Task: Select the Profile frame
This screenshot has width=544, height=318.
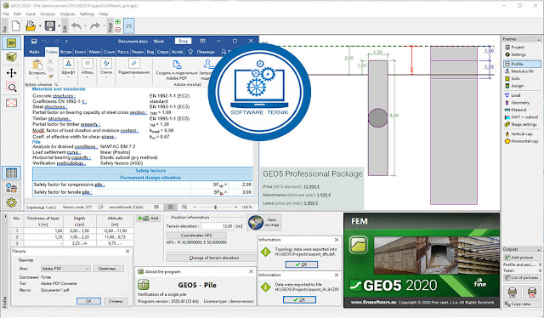Action: [x=522, y=64]
